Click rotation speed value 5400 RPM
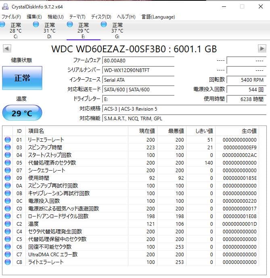The width and height of the screenshot is (270, 278). (247, 80)
